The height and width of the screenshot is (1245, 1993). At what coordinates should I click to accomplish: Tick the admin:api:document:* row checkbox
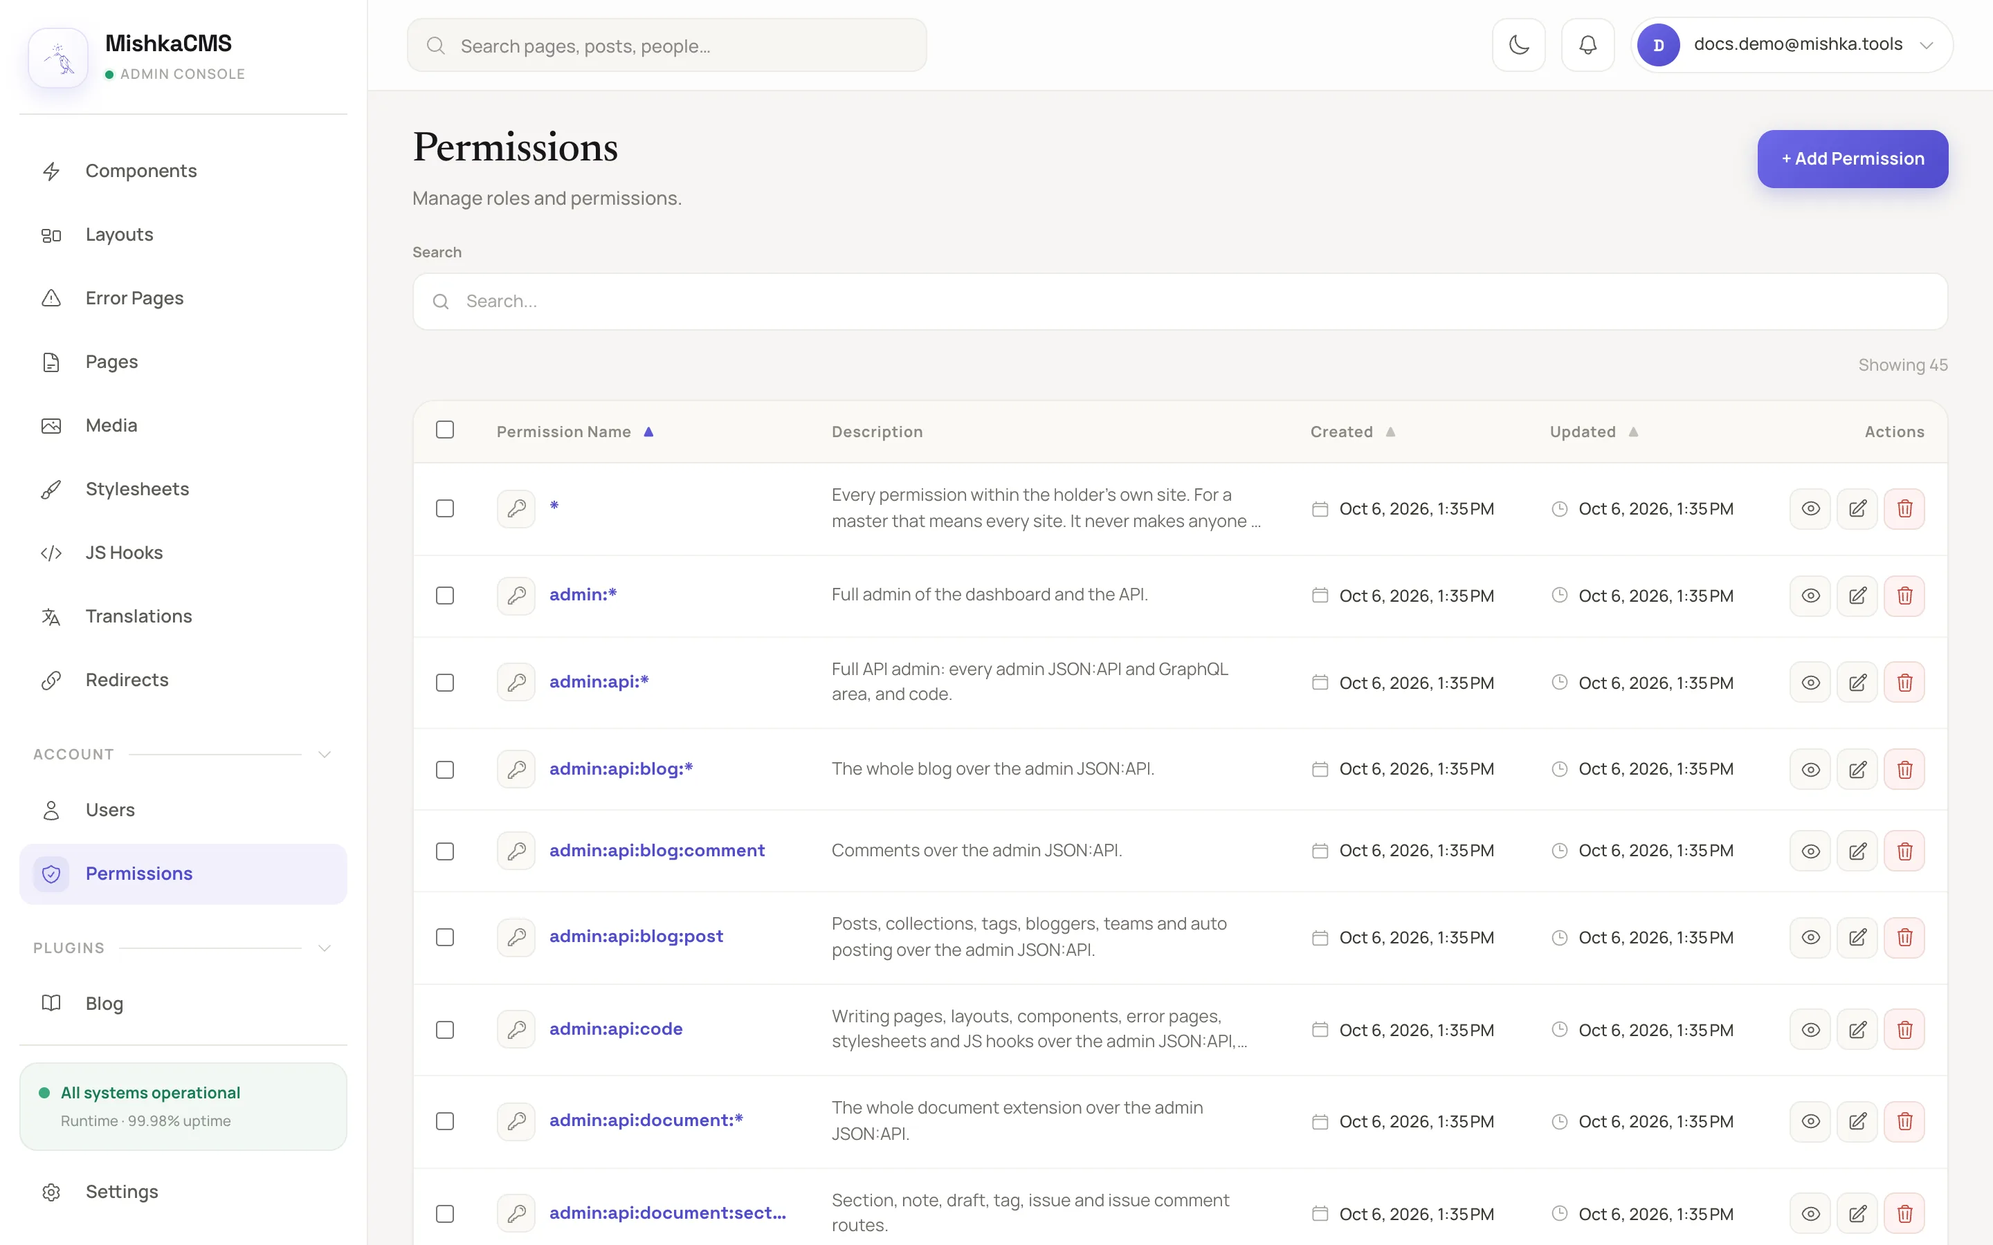pyautogui.click(x=445, y=1121)
